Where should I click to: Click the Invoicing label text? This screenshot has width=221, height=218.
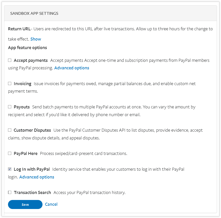tap(22, 84)
